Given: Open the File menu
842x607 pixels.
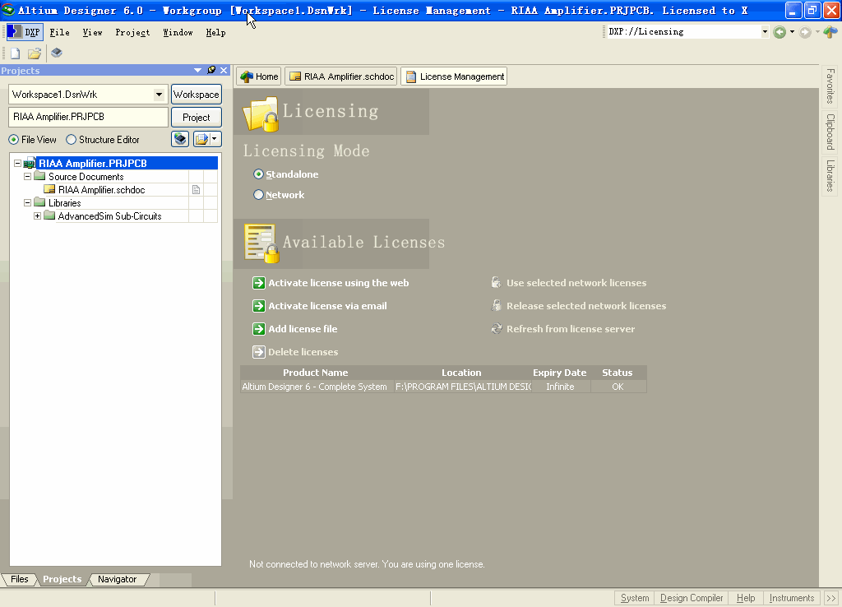Looking at the screenshot, I should click(x=59, y=32).
